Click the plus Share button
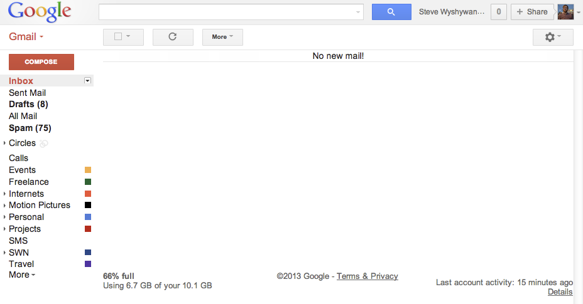583x304 pixels. point(532,12)
